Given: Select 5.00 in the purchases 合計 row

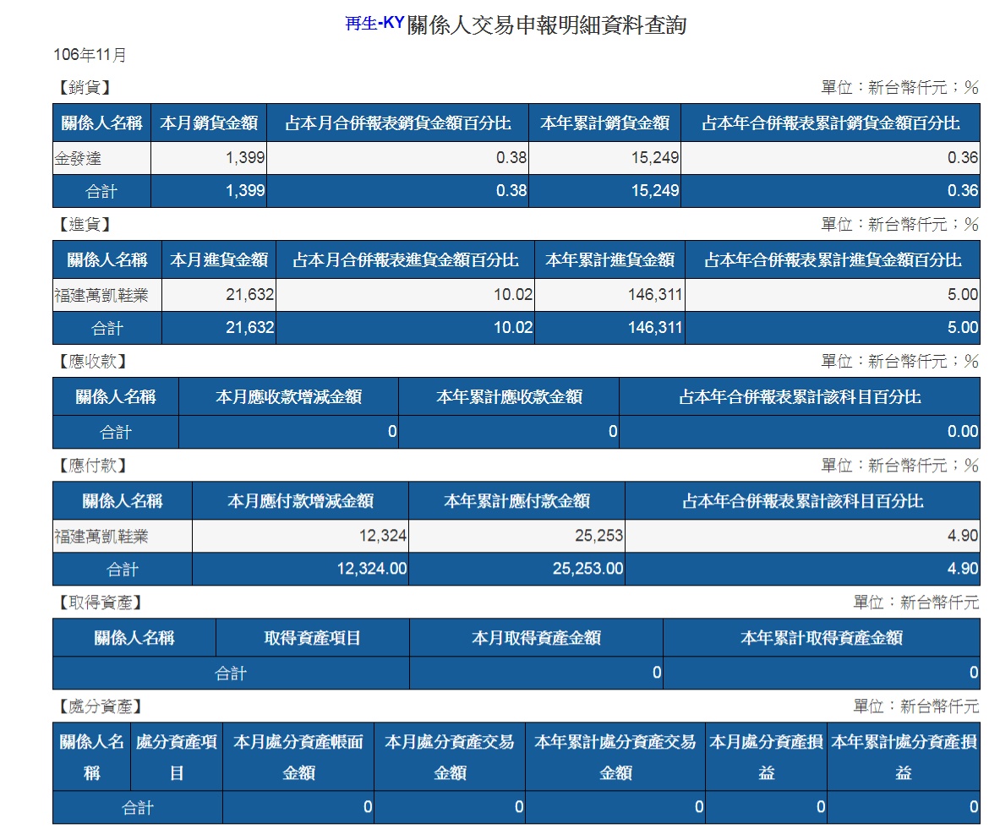Looking at the screenshot, I should point(962,328).
